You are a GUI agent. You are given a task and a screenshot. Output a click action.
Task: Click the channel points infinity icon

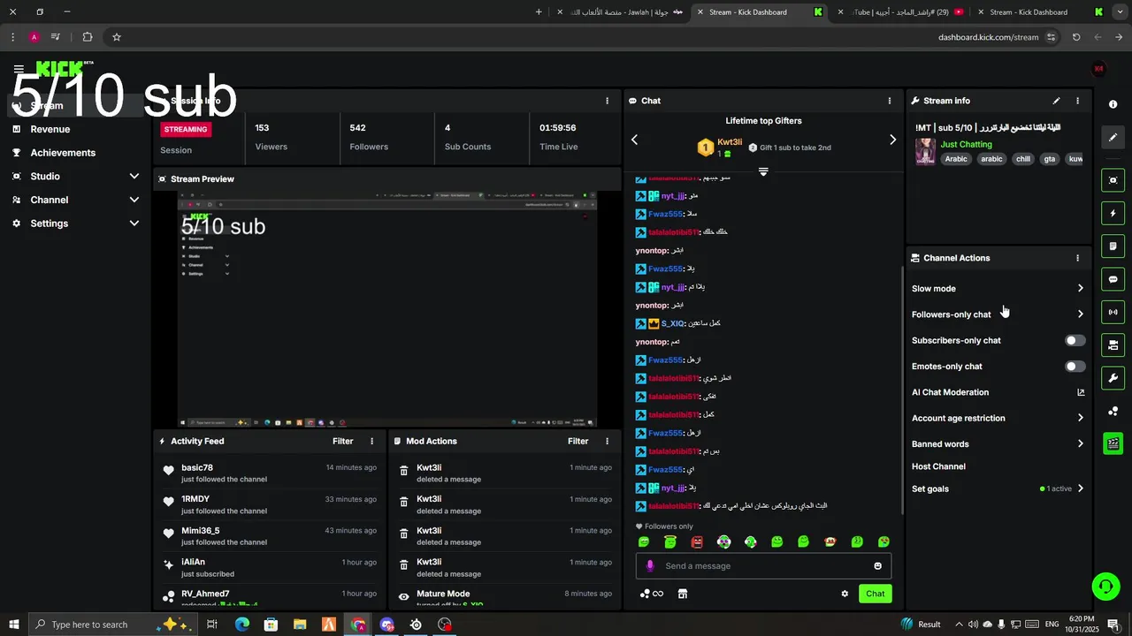[x=652, y=594]
